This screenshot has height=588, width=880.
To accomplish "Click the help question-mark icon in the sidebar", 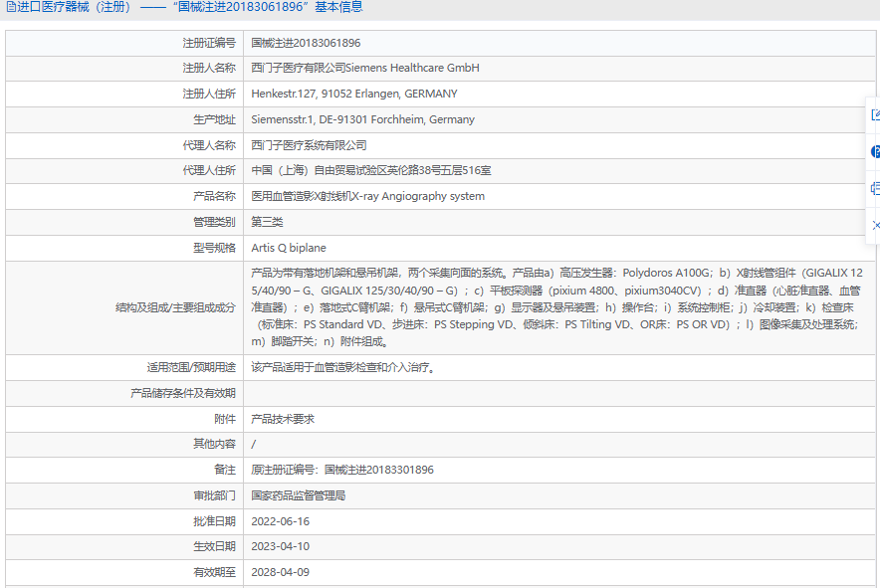I will coord(875,151).
